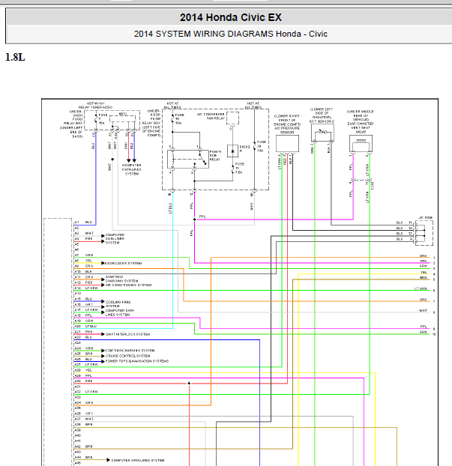Click the WHT wire end numbered 8
Screen dimensions: 452x466
pyautogui.click(x=427, y=311)
